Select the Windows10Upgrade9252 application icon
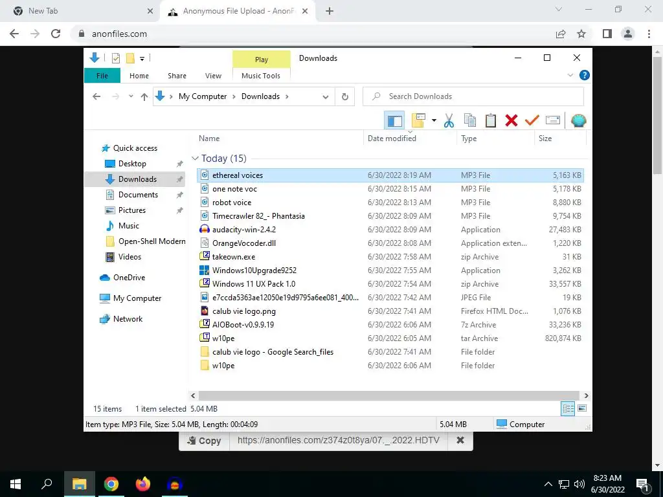The width and height of the screenshot is (663, 497). 205,270
